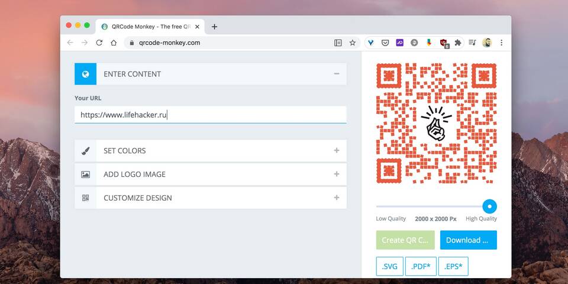
Task: Click the QR icon for Customize Design
Action: (85, 198)
